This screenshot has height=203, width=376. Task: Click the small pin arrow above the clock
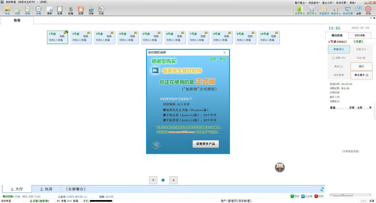pyautogui.click(x=371, y=18)
